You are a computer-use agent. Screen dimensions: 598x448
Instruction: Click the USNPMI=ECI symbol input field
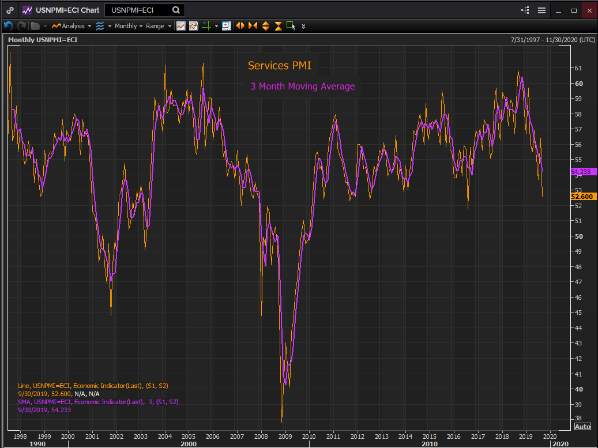coord(138,10)
